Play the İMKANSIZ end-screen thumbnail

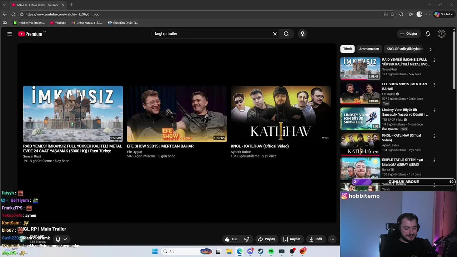pyautogui.click(x=73, y=114)
